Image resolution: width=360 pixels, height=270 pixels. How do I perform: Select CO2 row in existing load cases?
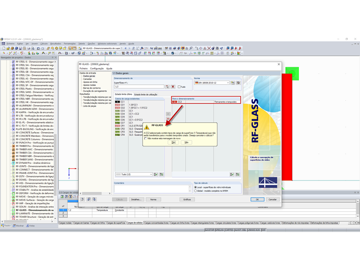(140, 108)
